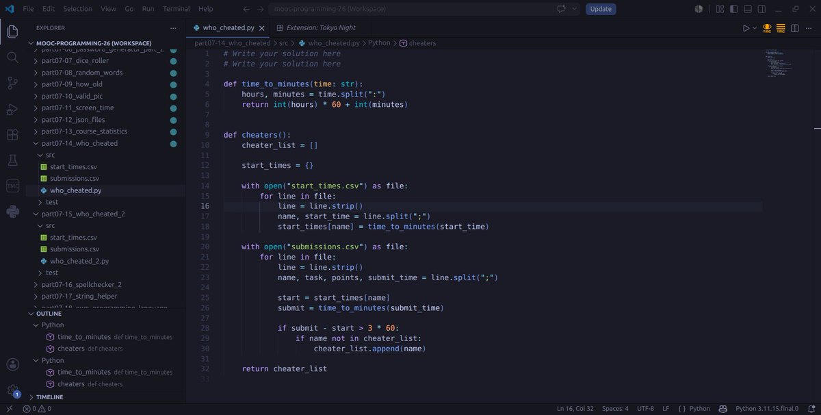Click the VS Code logo icon
This screenshot has height=415, width=821.
pyautogui.click(x=10, y=9)
